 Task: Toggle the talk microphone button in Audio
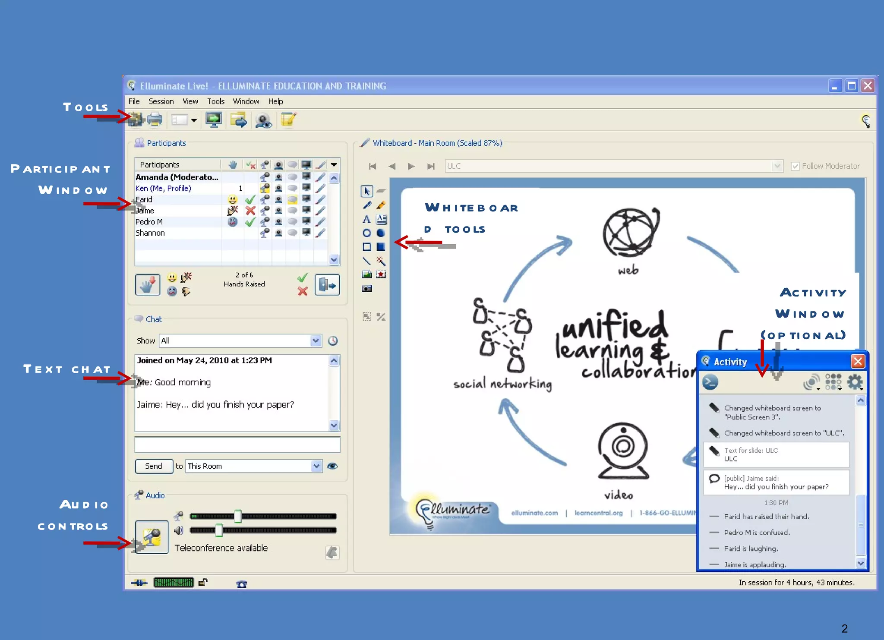tap(152, 537)
